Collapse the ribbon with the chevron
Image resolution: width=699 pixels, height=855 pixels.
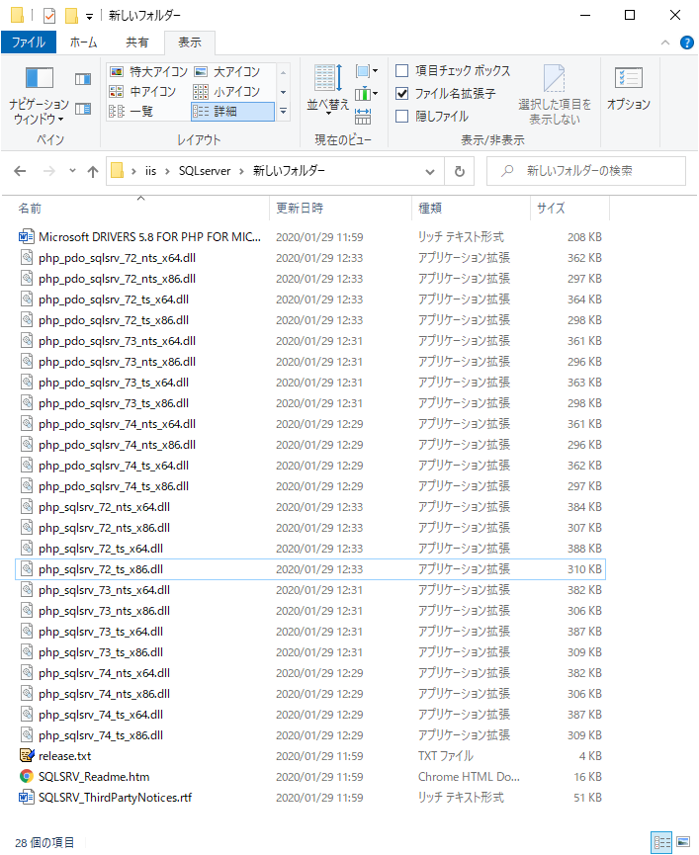(x=665, y=43)
